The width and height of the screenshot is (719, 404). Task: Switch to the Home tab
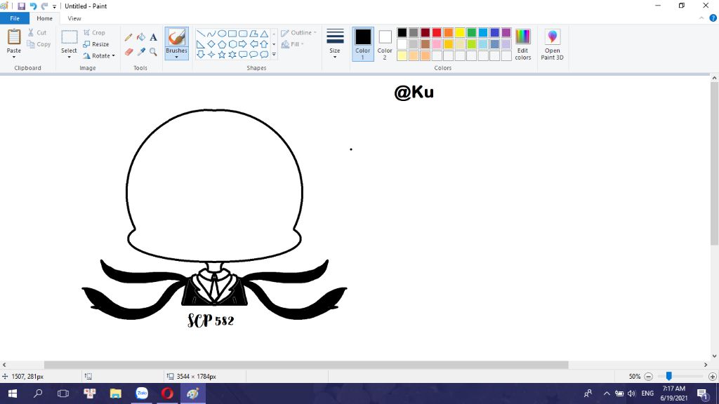click(44, 18)
